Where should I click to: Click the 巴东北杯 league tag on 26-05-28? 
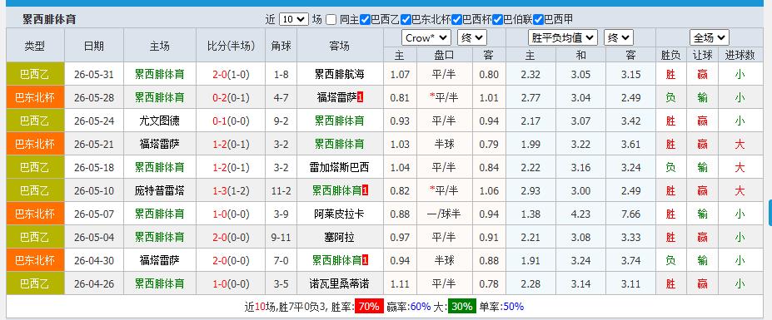pos(35,97)
